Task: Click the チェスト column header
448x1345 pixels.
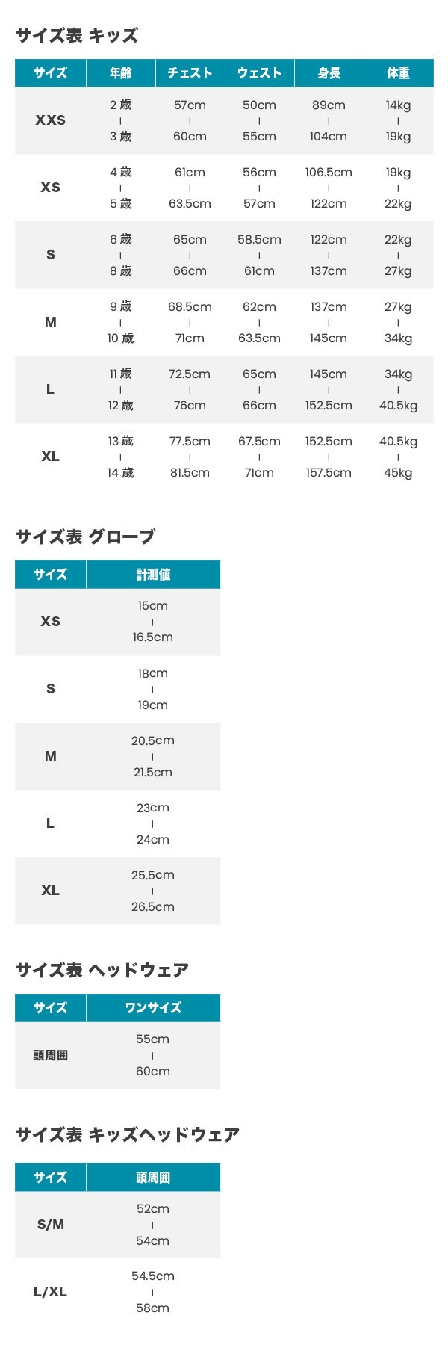Action: click(x=190, y=73)
